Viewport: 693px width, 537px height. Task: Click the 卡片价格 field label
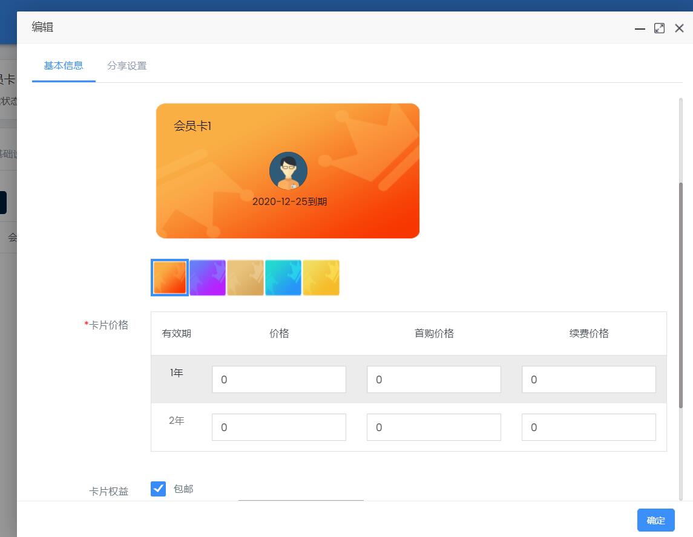[109, 325]
